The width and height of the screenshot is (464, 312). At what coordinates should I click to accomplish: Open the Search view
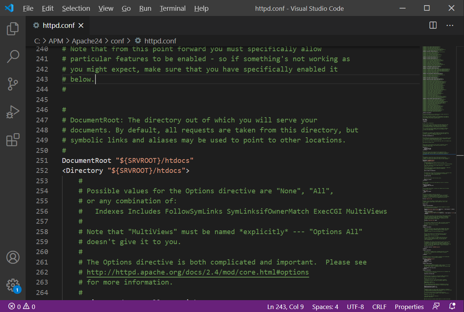[x=13, y=56]
